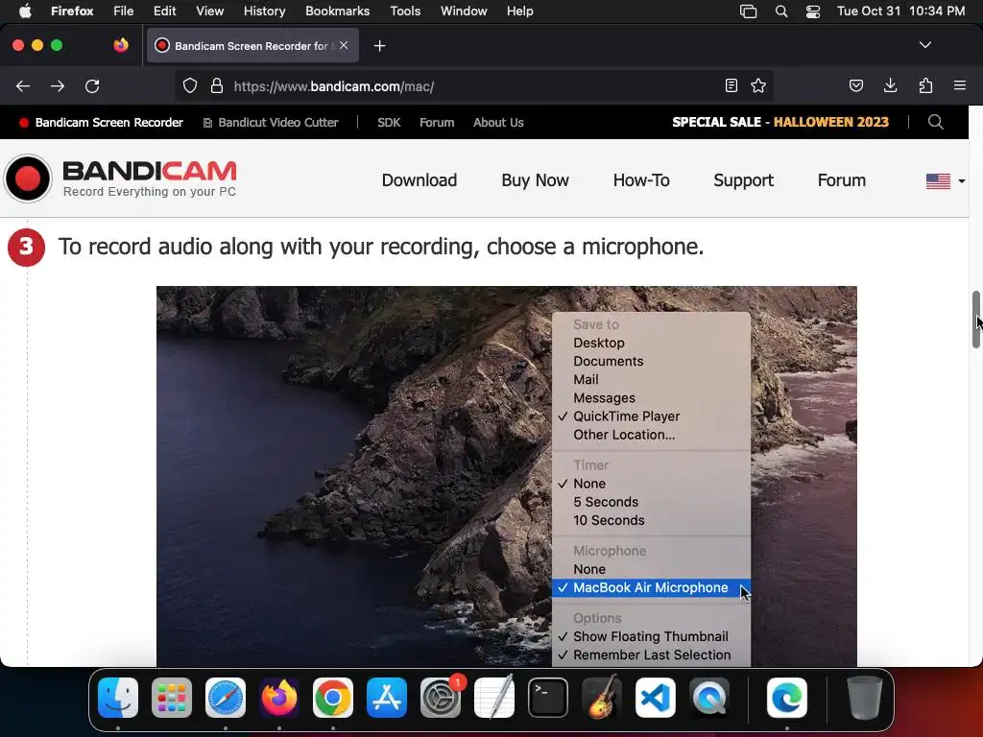This screenshot has height=737, width=983.
Task: Open the extensions puzzle icon
Action: pyautogui.click(x=925, y=85)
